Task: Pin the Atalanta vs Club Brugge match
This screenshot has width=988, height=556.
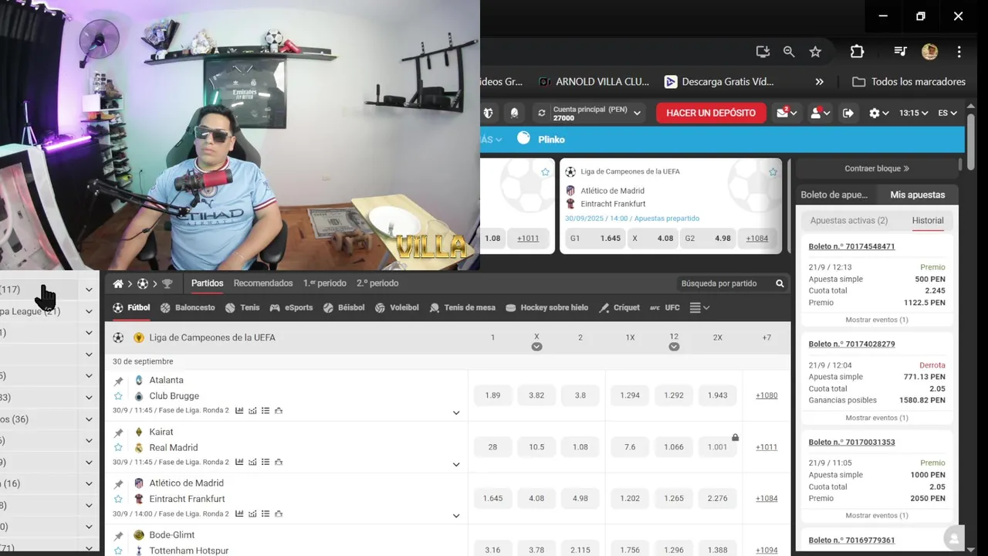Action: (x=118, y=381)
